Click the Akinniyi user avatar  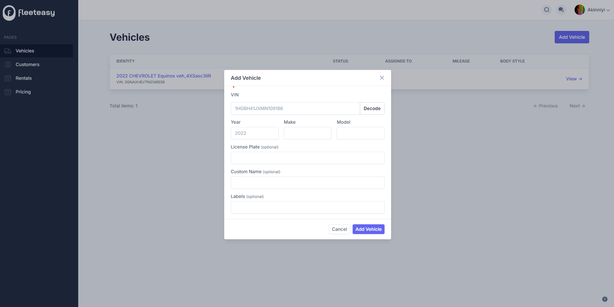coord(580,10)
